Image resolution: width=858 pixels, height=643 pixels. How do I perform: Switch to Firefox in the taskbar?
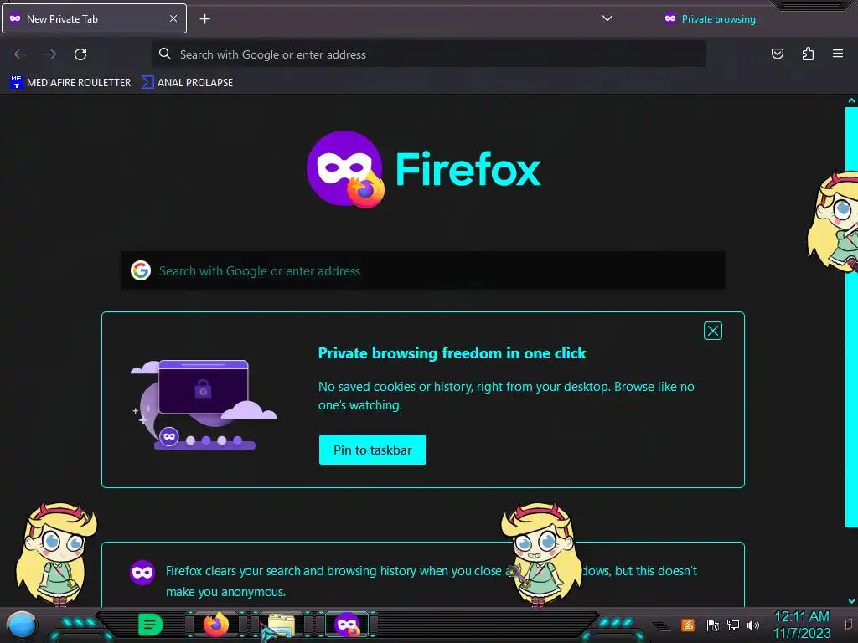click(x=216, y=625)
